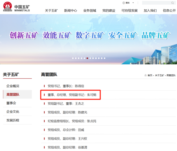
Task: Click 关于五矿 link in the breadcrumb
Action: (x=159, y=75)
